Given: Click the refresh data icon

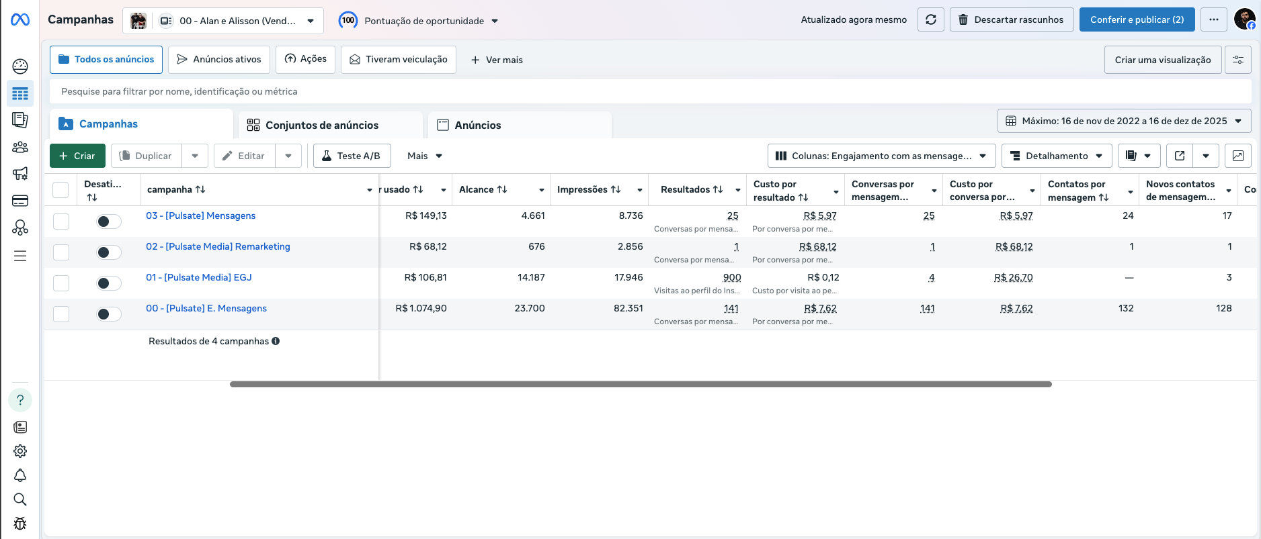Looking at the screenshot, I should 930,20.
